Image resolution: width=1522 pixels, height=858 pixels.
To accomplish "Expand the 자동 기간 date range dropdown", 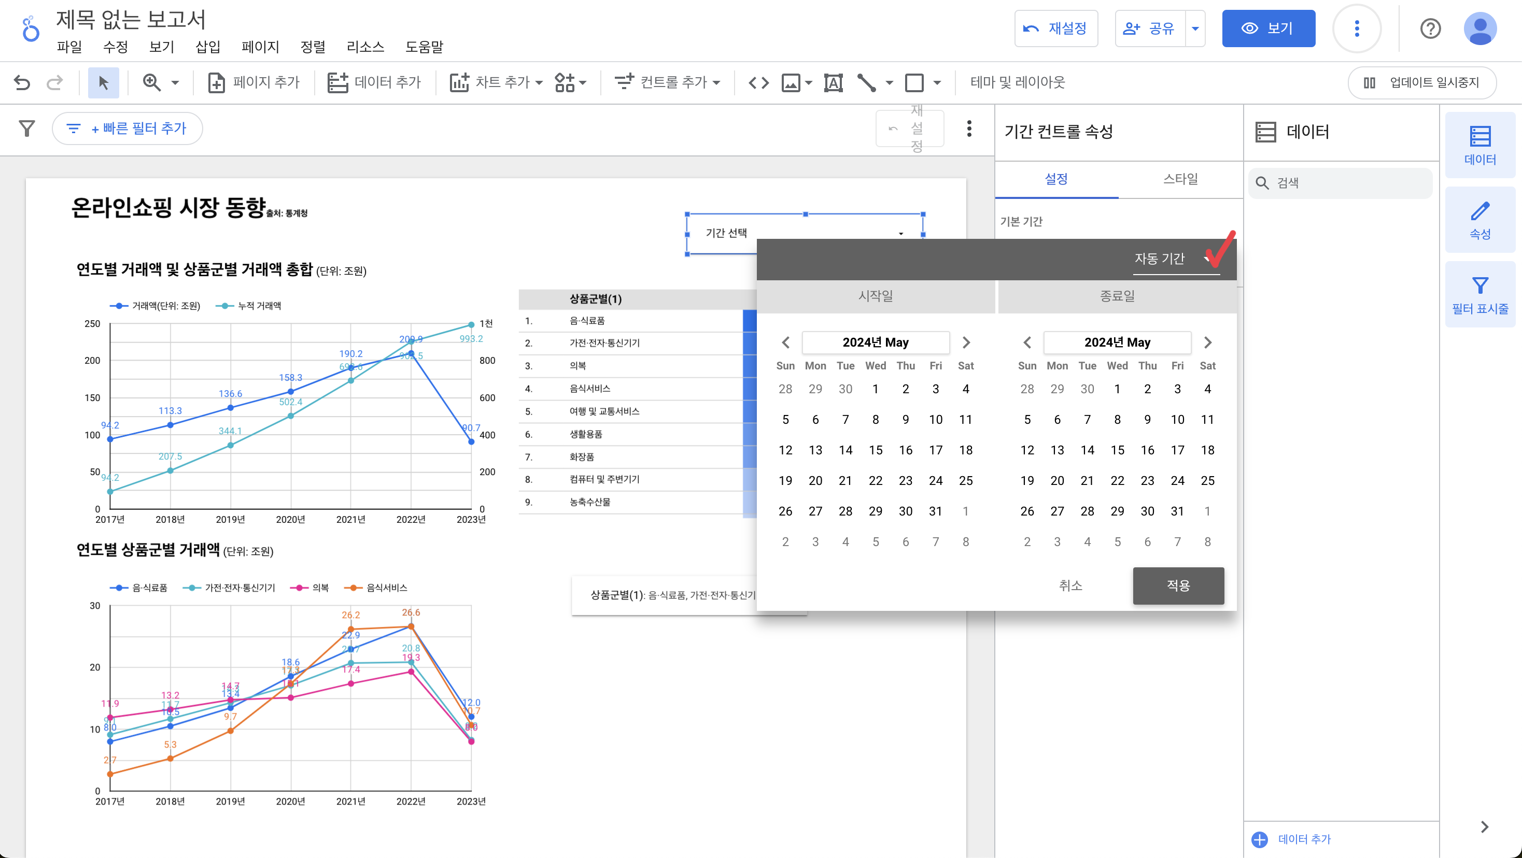I will pyautogui.click(x=1172, y=259).
